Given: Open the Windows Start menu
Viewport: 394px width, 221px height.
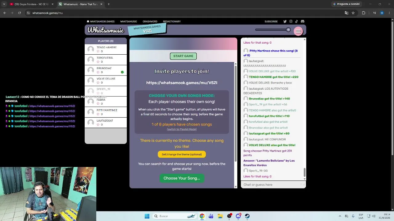Looking at the screenshot, I should click(x=147, y=216).
